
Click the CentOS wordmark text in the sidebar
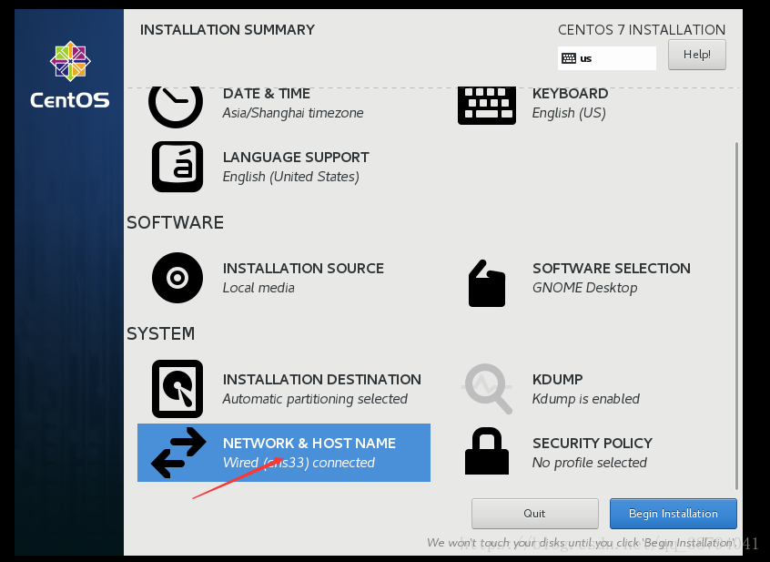(70, 100)
